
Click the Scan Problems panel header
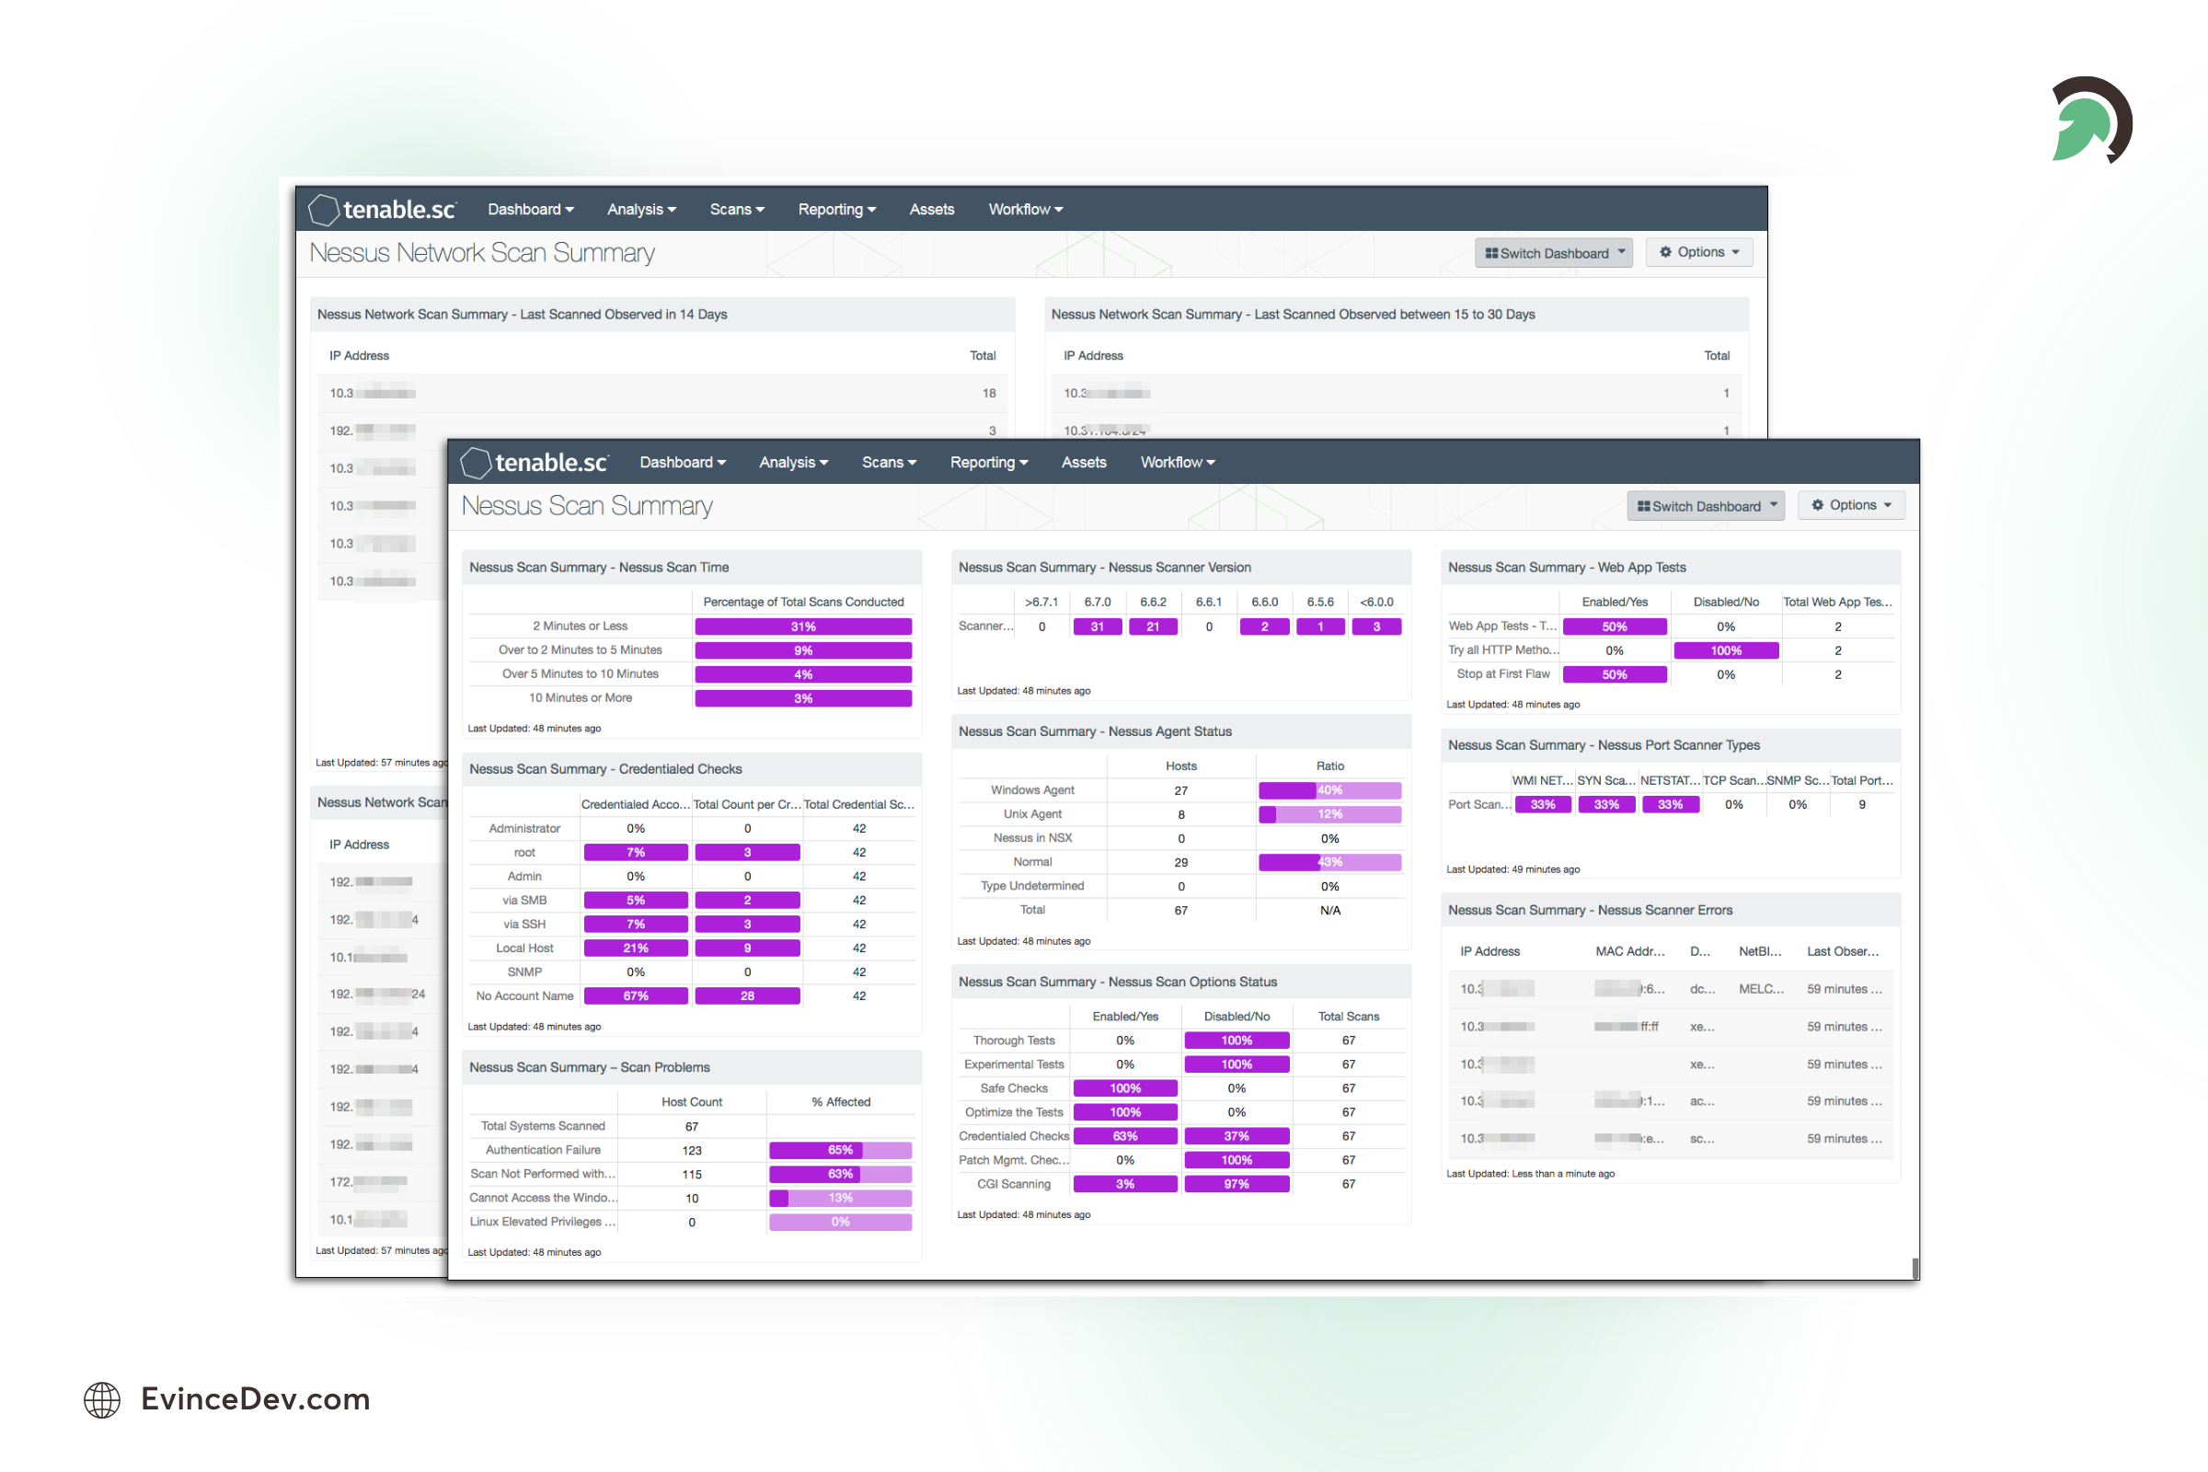692,1067
